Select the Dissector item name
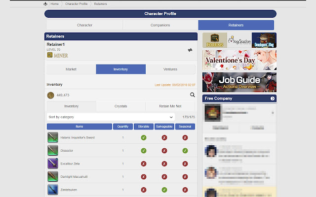The height and width of the screenshot is (197, 316). tap(67, 151)
